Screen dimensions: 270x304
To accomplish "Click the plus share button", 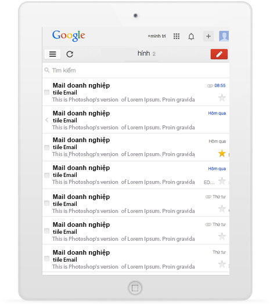I will [x=208, y=36].
